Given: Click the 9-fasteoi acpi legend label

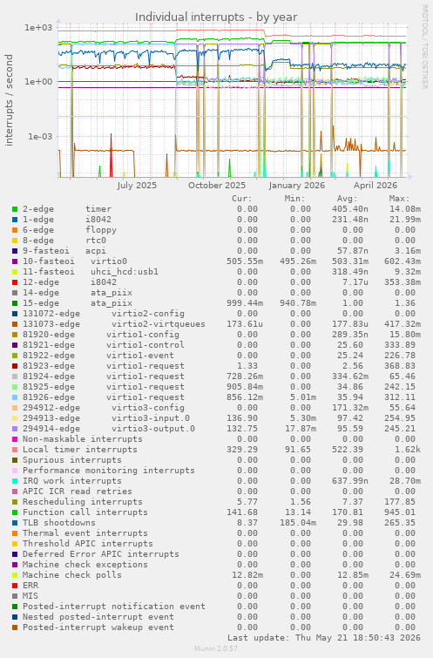Looking at the screenshot, I should pos(64,251).
